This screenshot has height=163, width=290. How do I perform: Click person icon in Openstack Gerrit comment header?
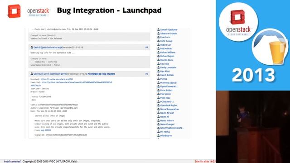32,74
